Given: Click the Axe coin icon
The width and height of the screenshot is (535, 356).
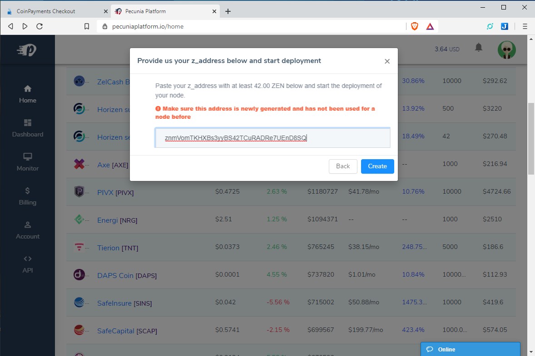Looking at the screenshot, I should 79,164.
